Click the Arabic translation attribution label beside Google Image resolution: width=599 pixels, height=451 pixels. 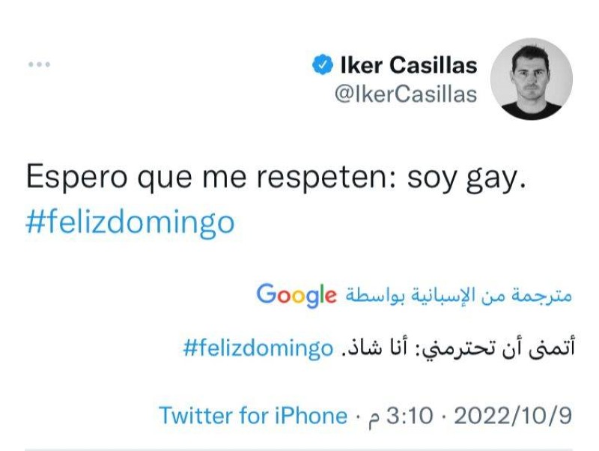(x=458, y=295)
